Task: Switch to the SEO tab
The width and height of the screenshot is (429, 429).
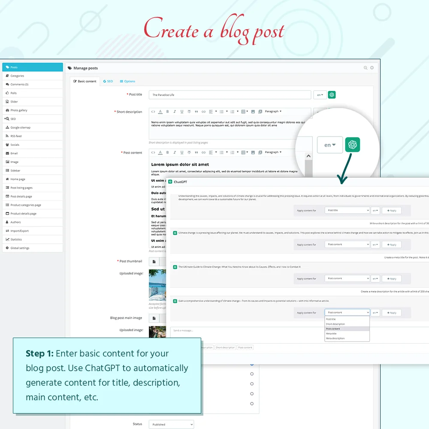Action: 108,81
